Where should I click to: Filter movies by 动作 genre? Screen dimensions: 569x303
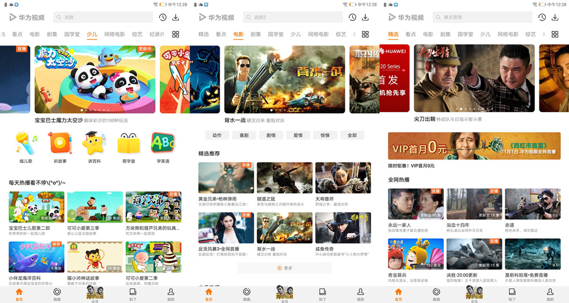click(x=217, y=135)
